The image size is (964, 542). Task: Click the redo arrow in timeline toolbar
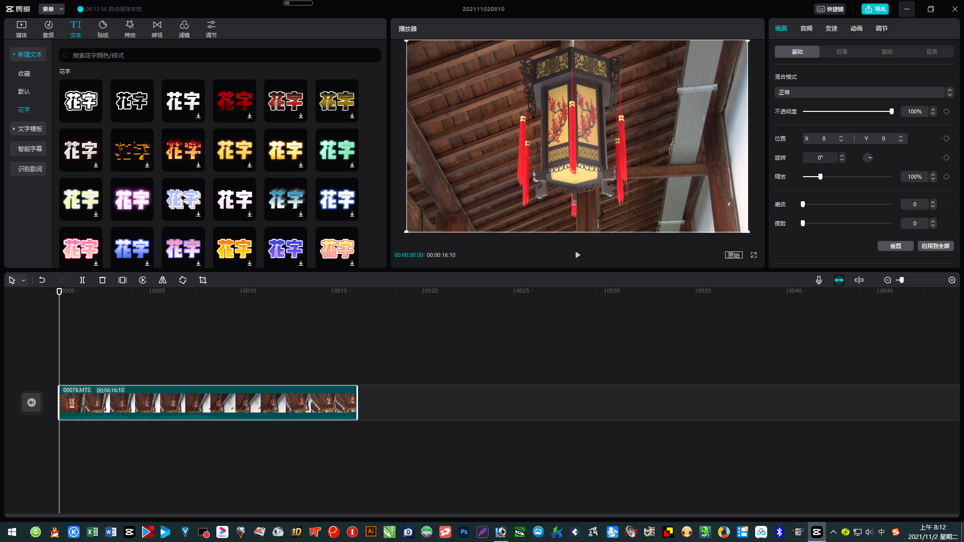coord(62,280)
